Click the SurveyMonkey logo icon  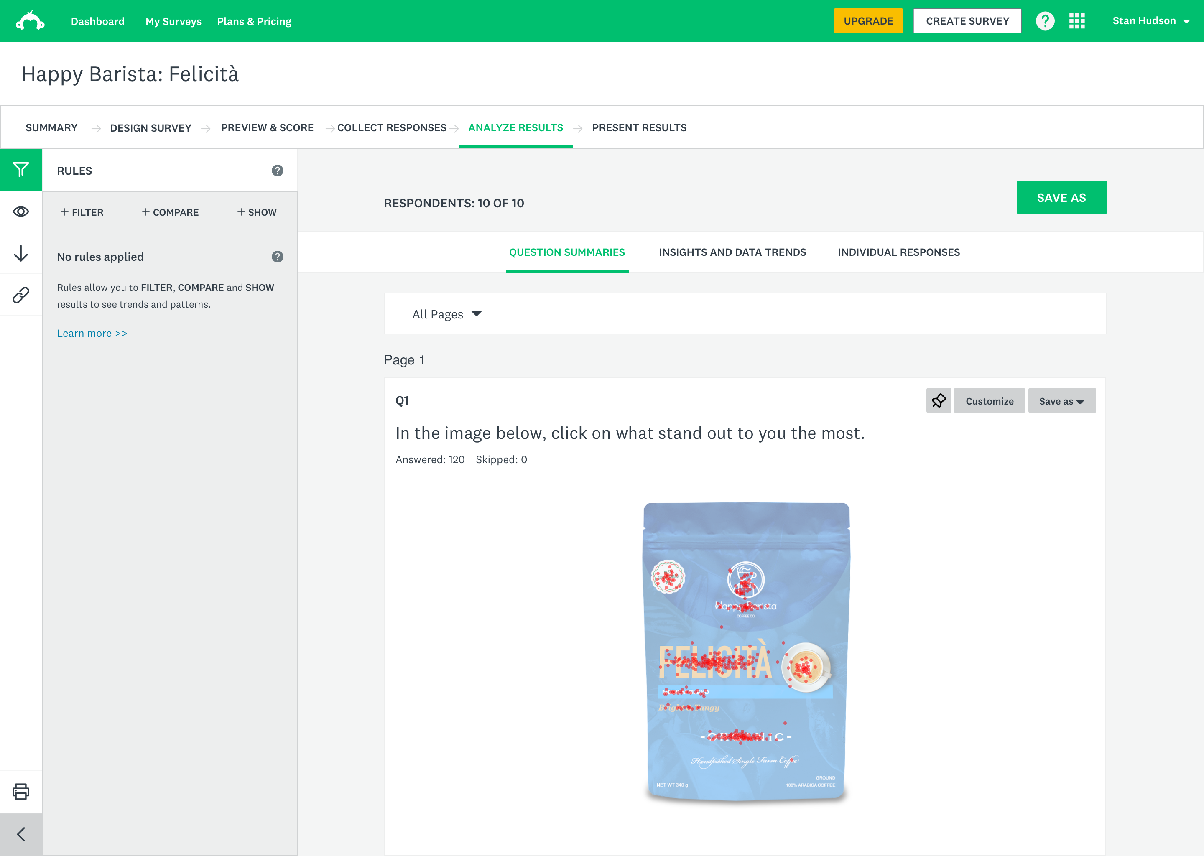point(30,21)
